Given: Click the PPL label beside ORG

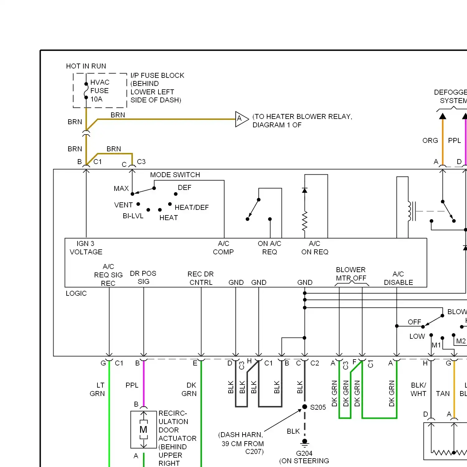Looking at the screenshot, I should point(455,140).
